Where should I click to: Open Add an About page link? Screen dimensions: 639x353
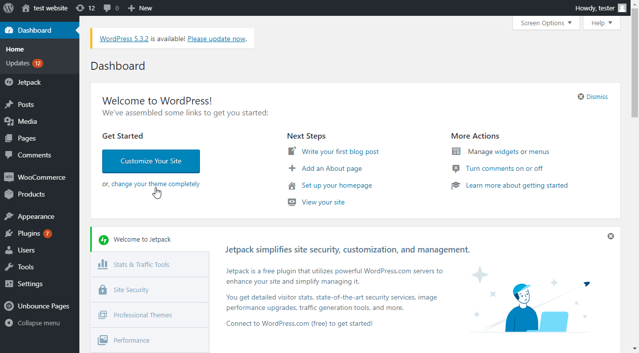point(332,168)
